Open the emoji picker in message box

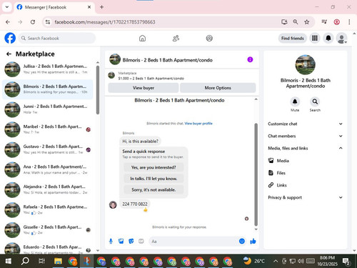point(242,241)
